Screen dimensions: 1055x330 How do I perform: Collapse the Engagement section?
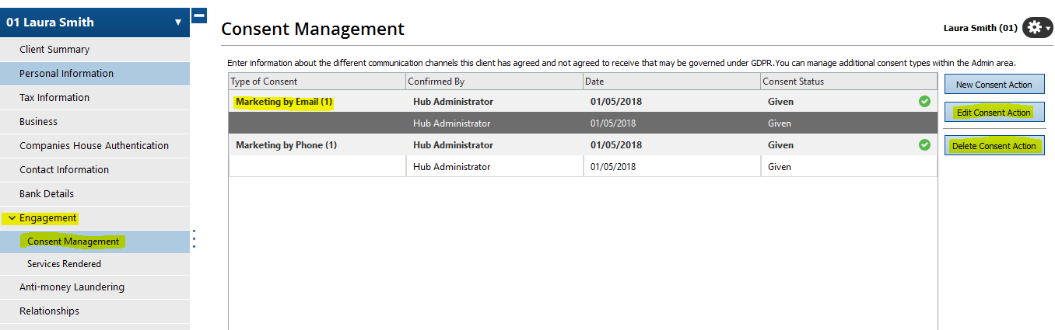coord(12,218)
